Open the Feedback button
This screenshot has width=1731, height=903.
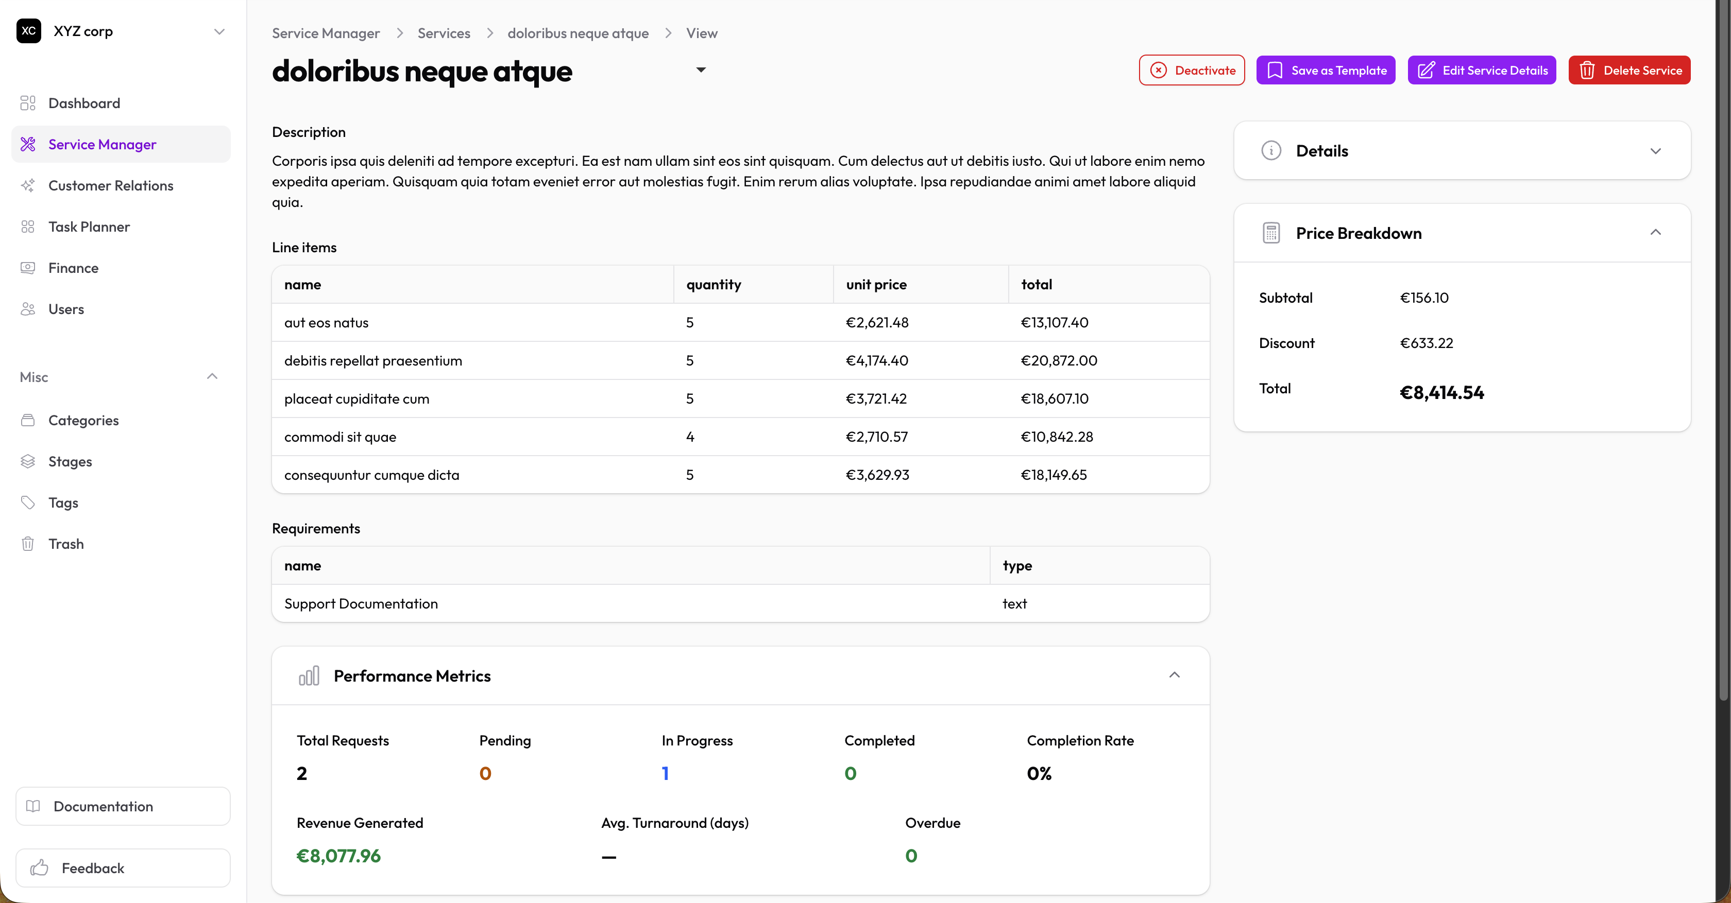[123, 867]
